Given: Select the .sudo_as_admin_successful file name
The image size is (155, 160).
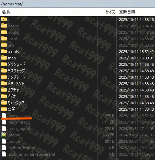Looking at the screenshot, I should pos(31,154).
